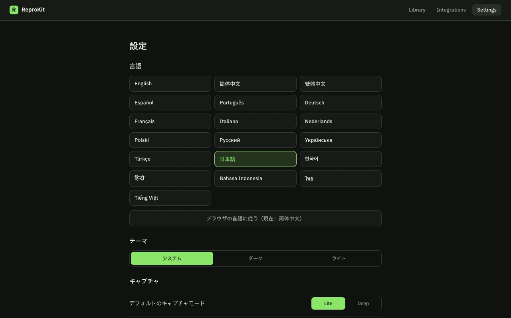
Task: Choose Português as the language
Action: [x=255, y=103]
